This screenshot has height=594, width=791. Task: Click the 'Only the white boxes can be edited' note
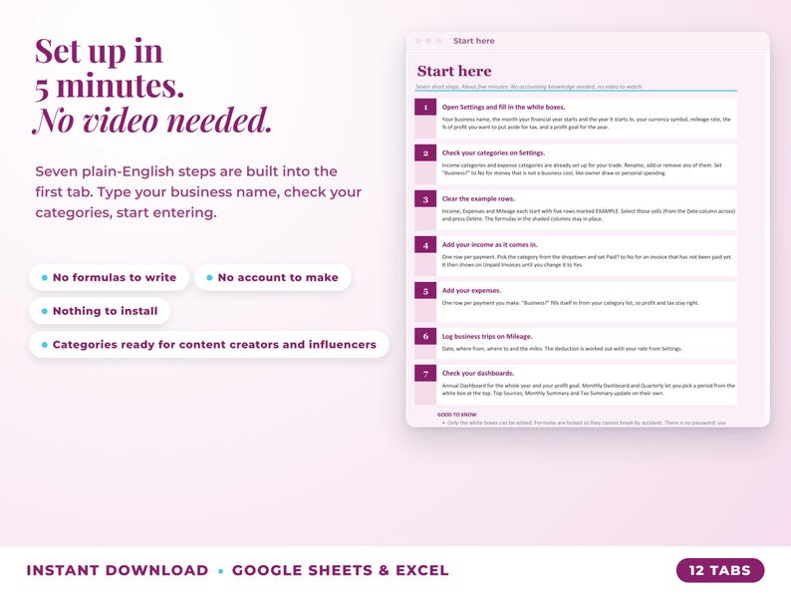[586, 423]
